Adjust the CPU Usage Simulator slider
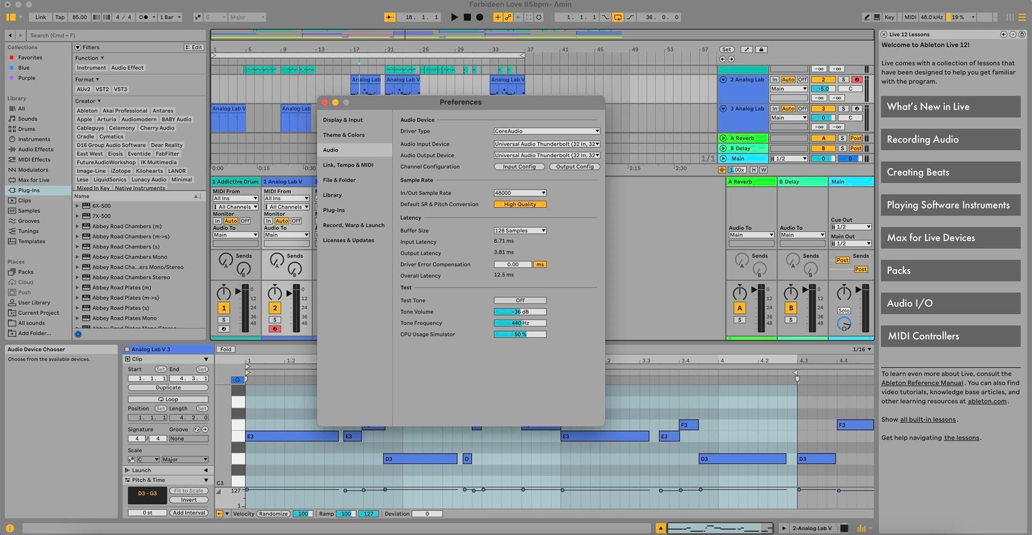Image resolution: width=1032 pixels, height=535 pixels. (519, 334)
